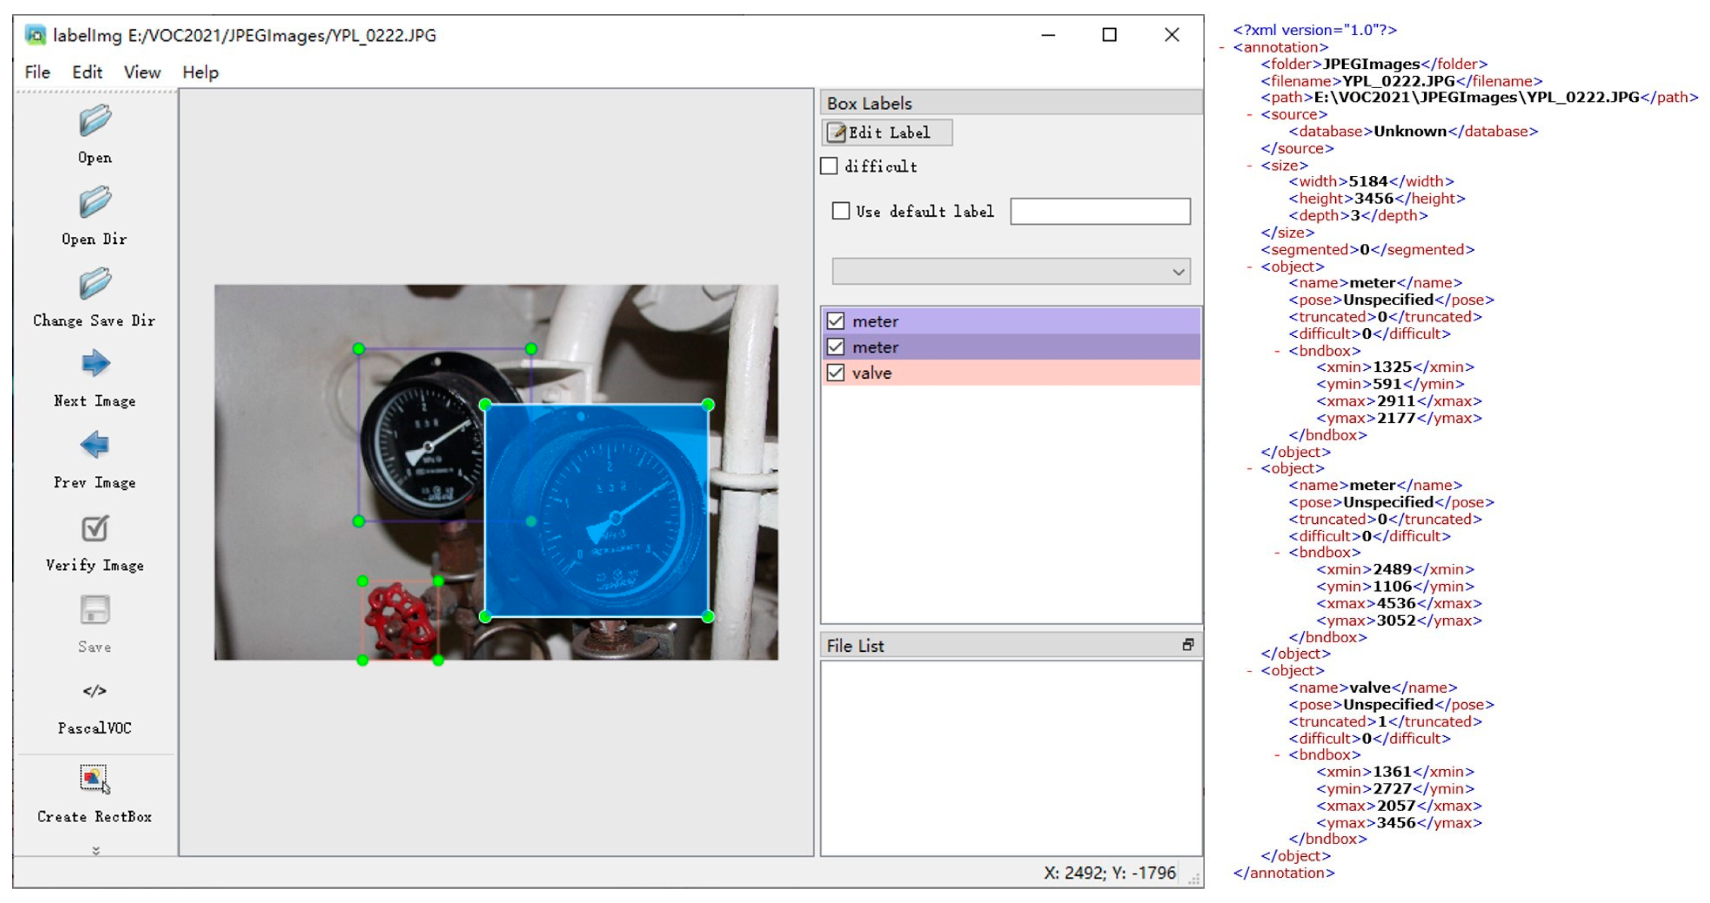The height and width of the screenshot is (903, 1710).
Task: Open the label dropdown combo box
Action: pos(1011,271)
